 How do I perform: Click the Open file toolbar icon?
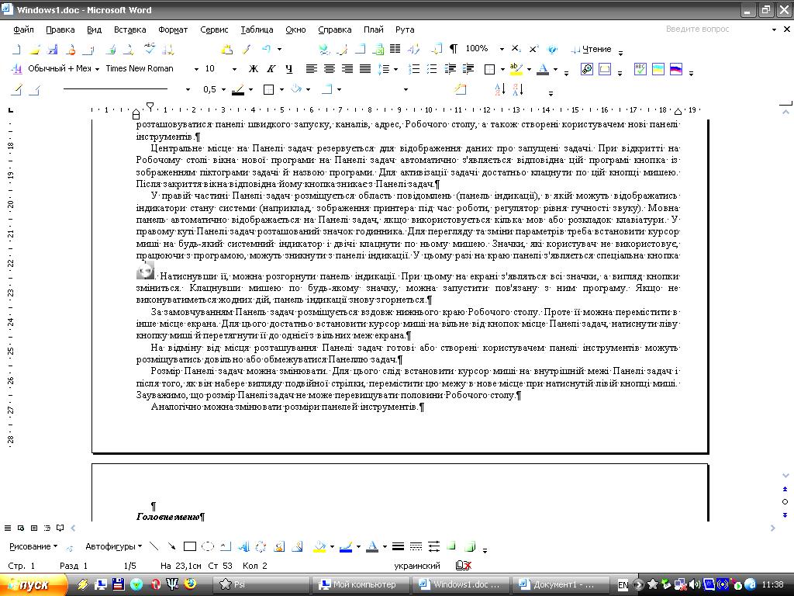pos(34,49)
